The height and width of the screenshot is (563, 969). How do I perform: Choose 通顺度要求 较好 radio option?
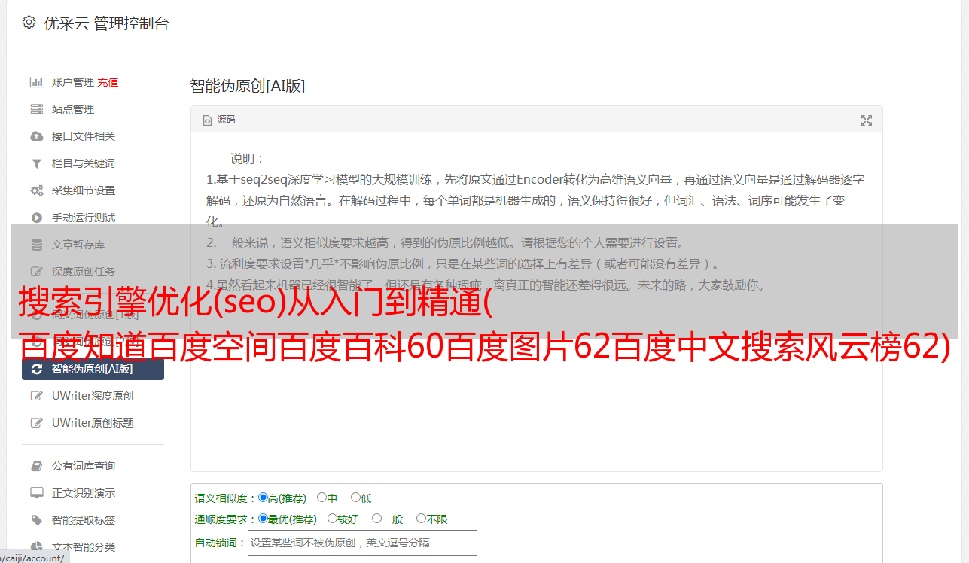pyautogui.click(x=332, y=519)
